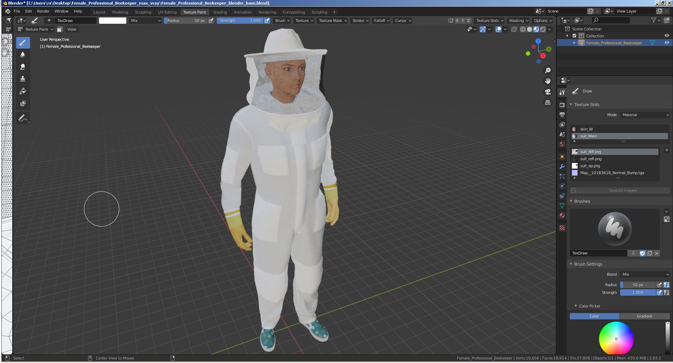This screenshot has height=363, width=673.
Task: Open the Masking dropdown
Action: pos(519,21)
